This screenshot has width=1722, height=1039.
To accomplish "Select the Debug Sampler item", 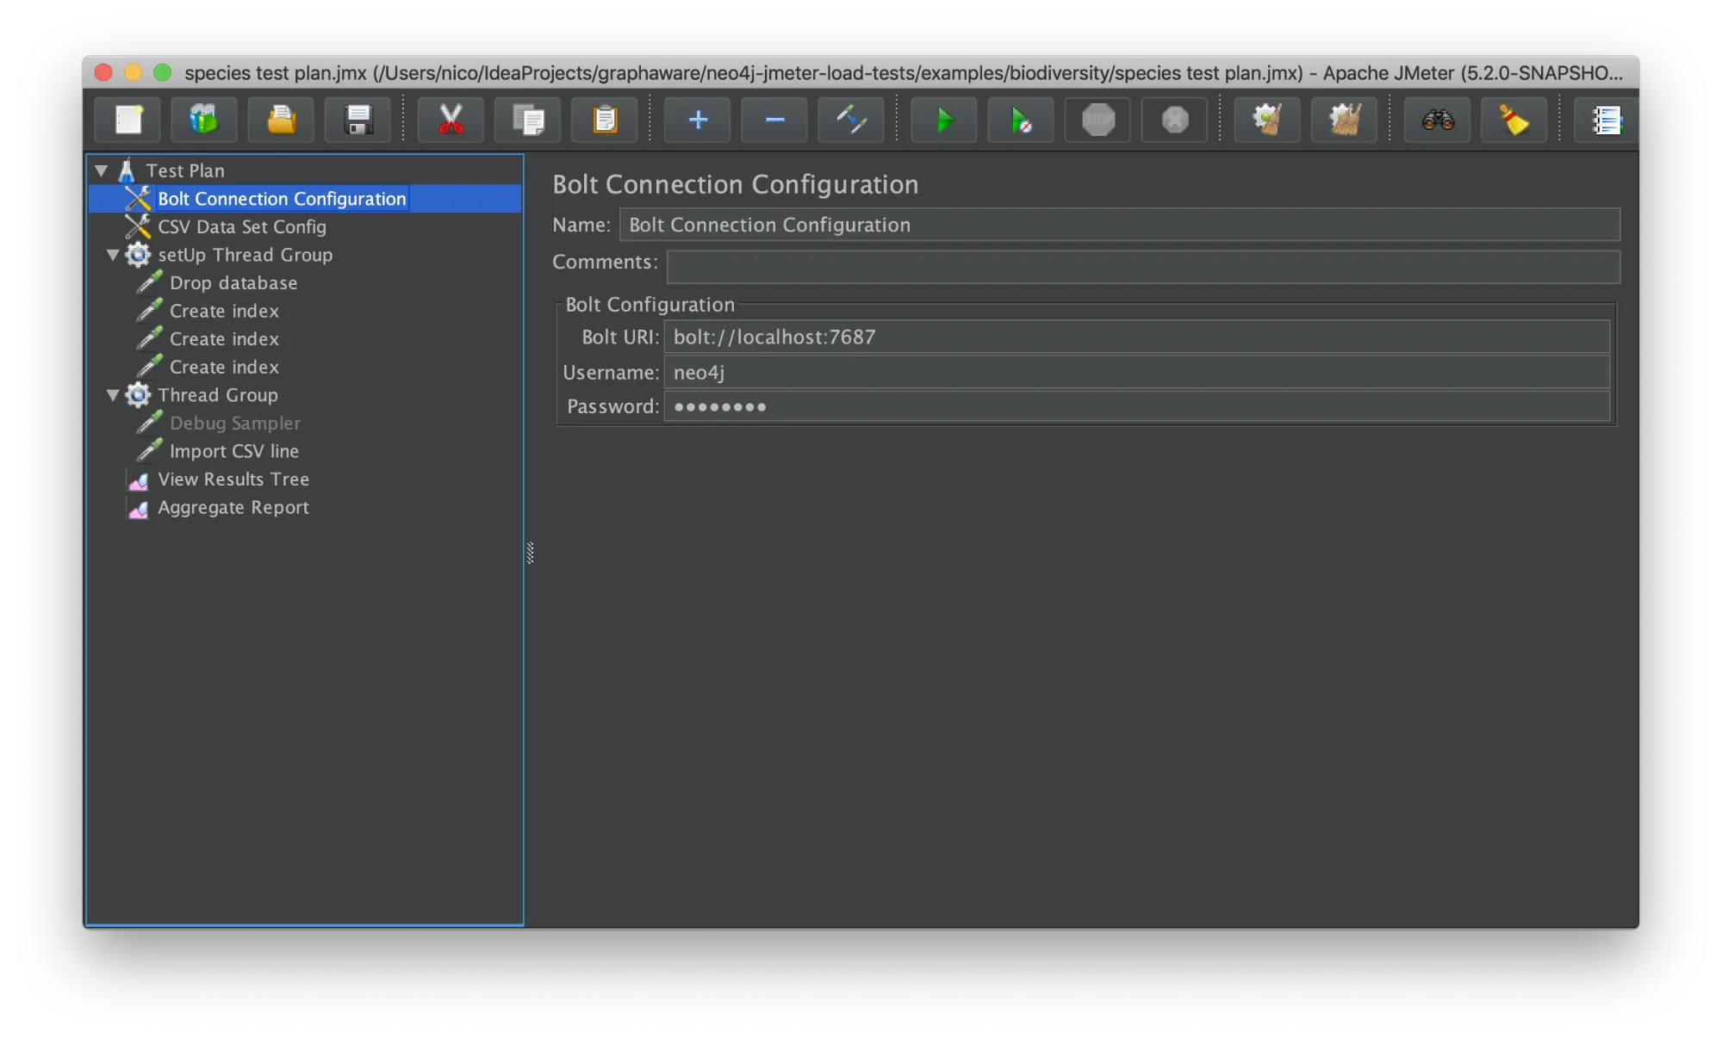I will tap(235, 424).
